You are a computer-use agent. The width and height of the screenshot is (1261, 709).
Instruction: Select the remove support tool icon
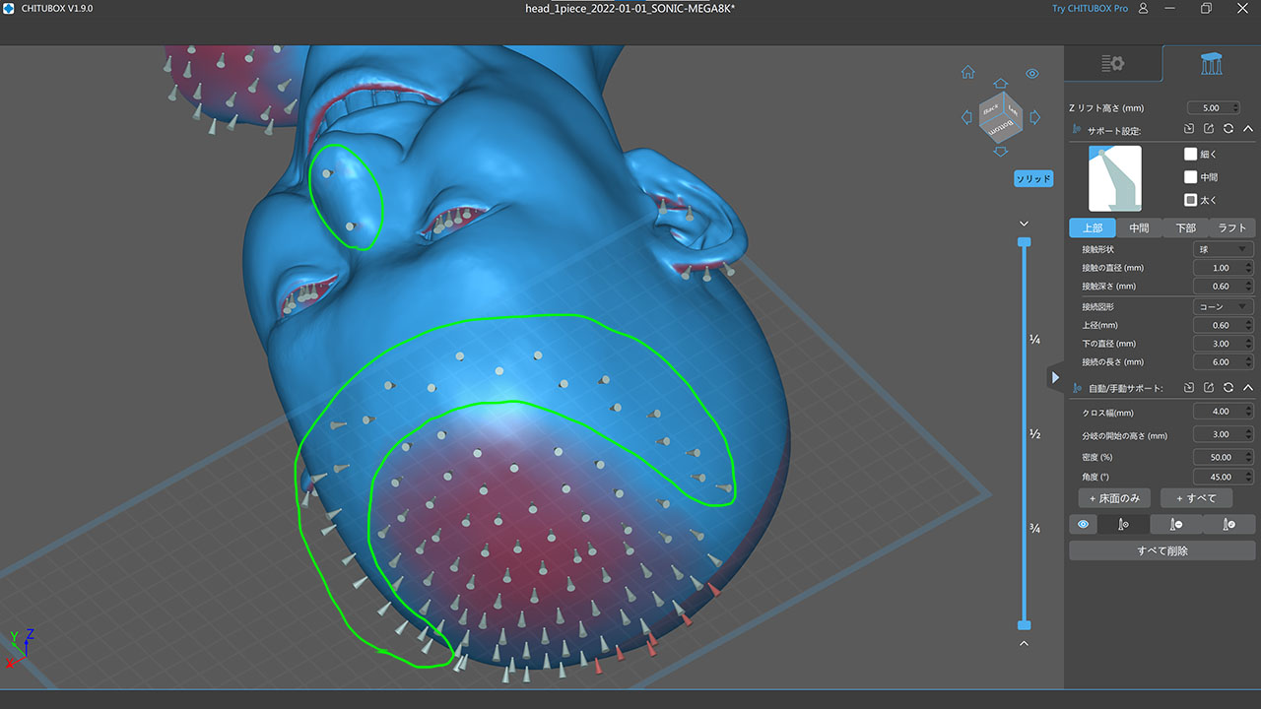click(x=1176, y=525)
